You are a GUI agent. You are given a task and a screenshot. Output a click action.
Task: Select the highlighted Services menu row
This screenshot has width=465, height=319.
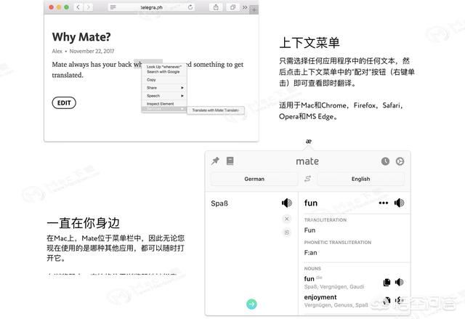[163, 109]
